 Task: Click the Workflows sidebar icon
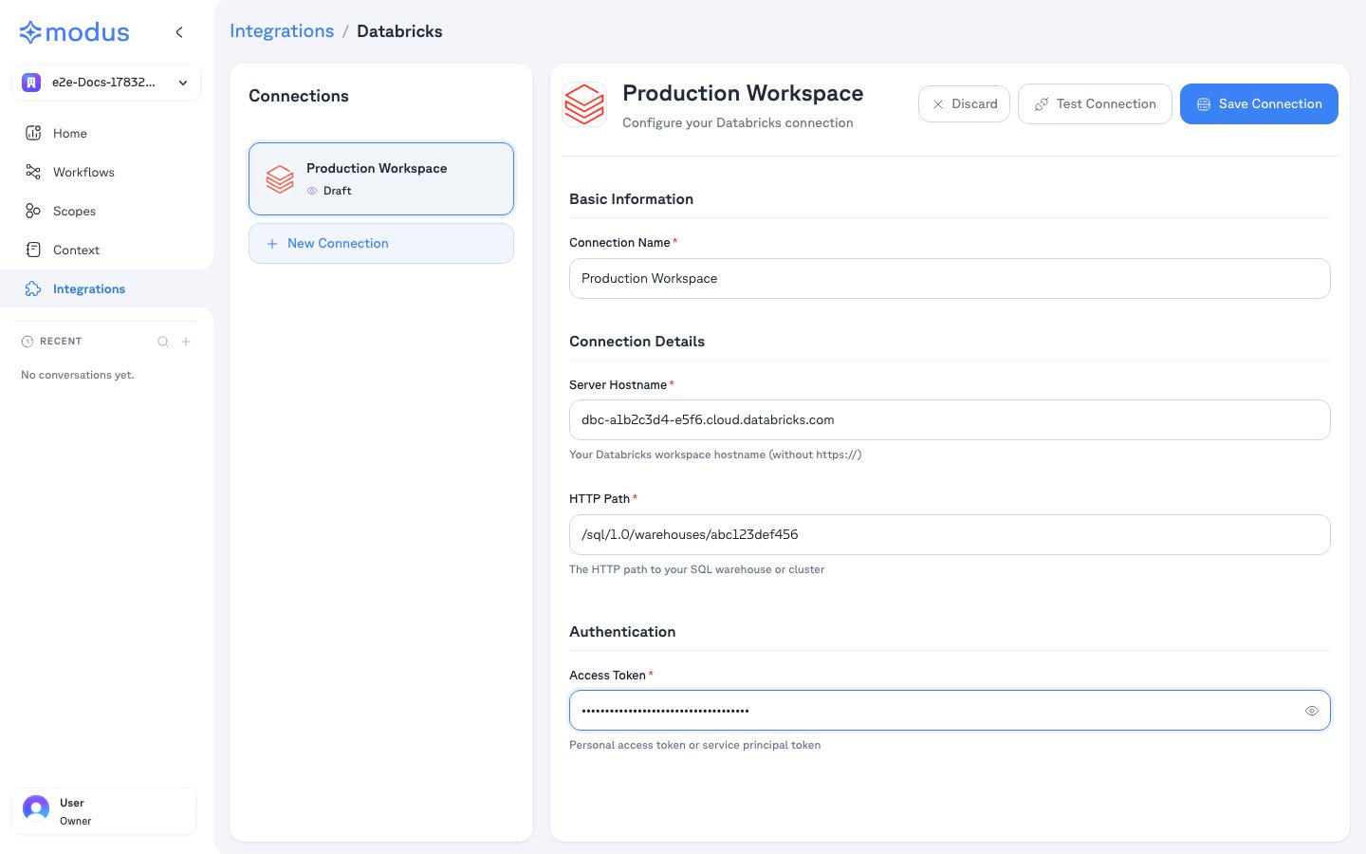[x=33, y=172]
